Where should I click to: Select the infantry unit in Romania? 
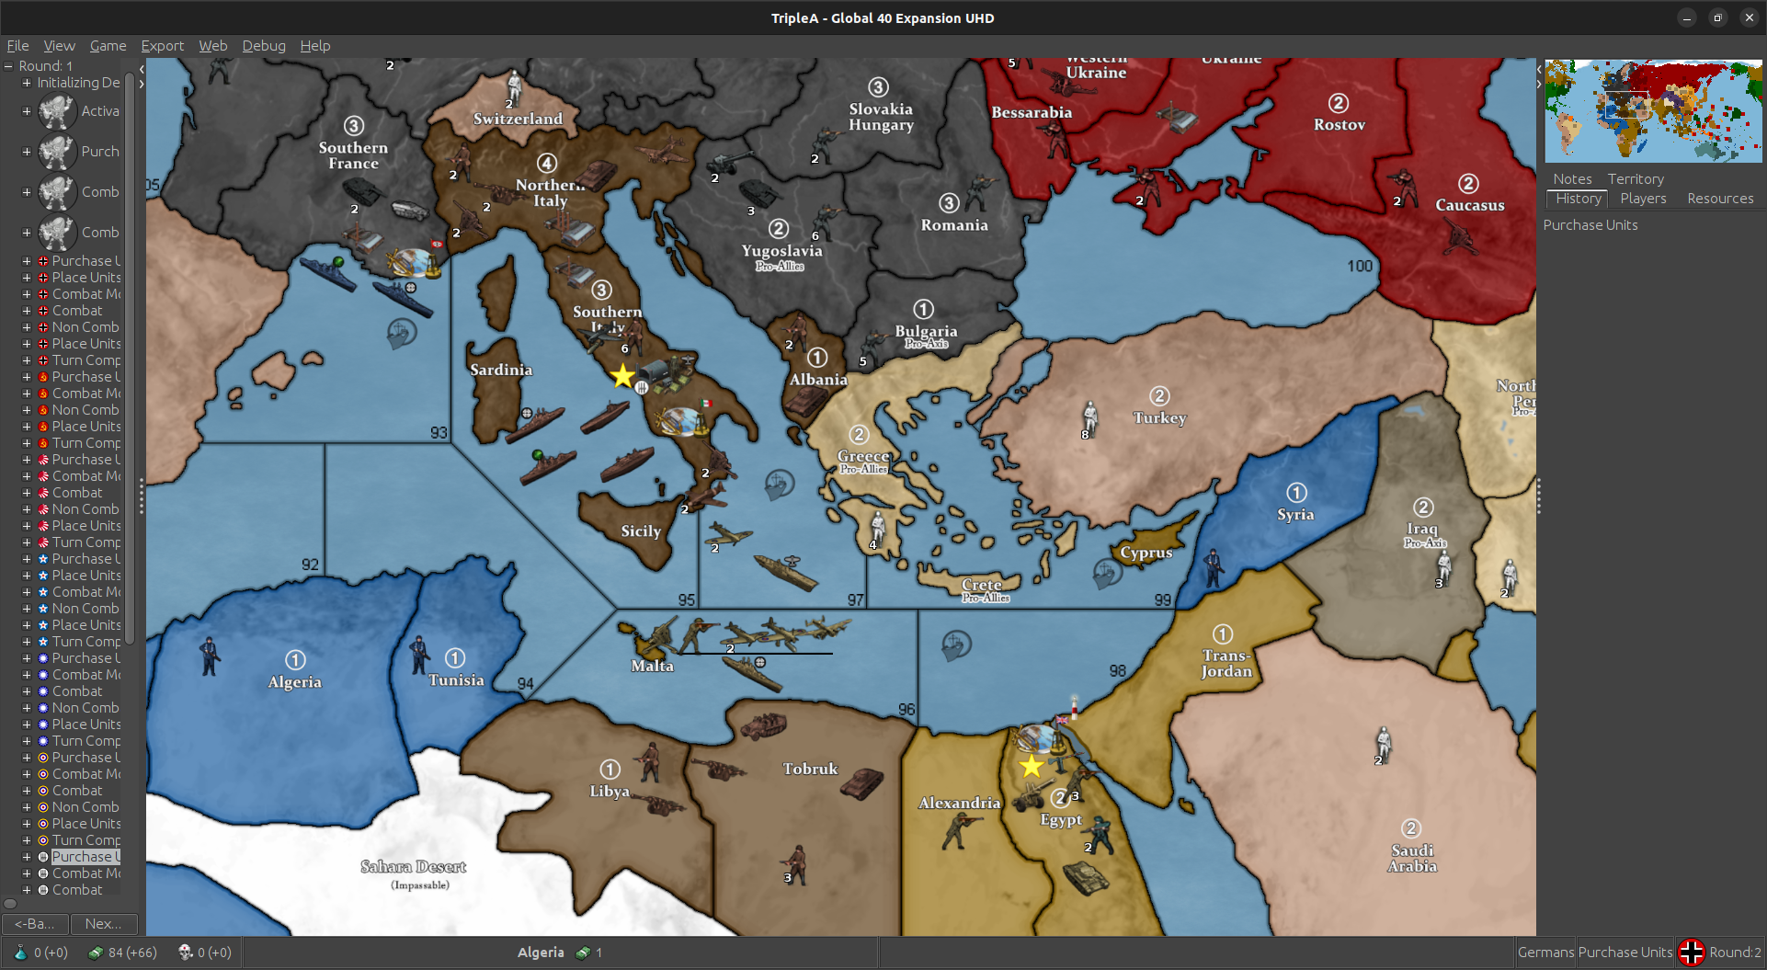981,192
